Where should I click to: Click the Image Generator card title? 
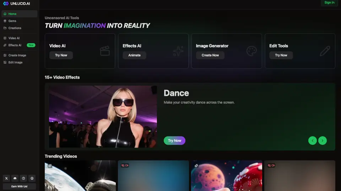click(x=212, y=46)
